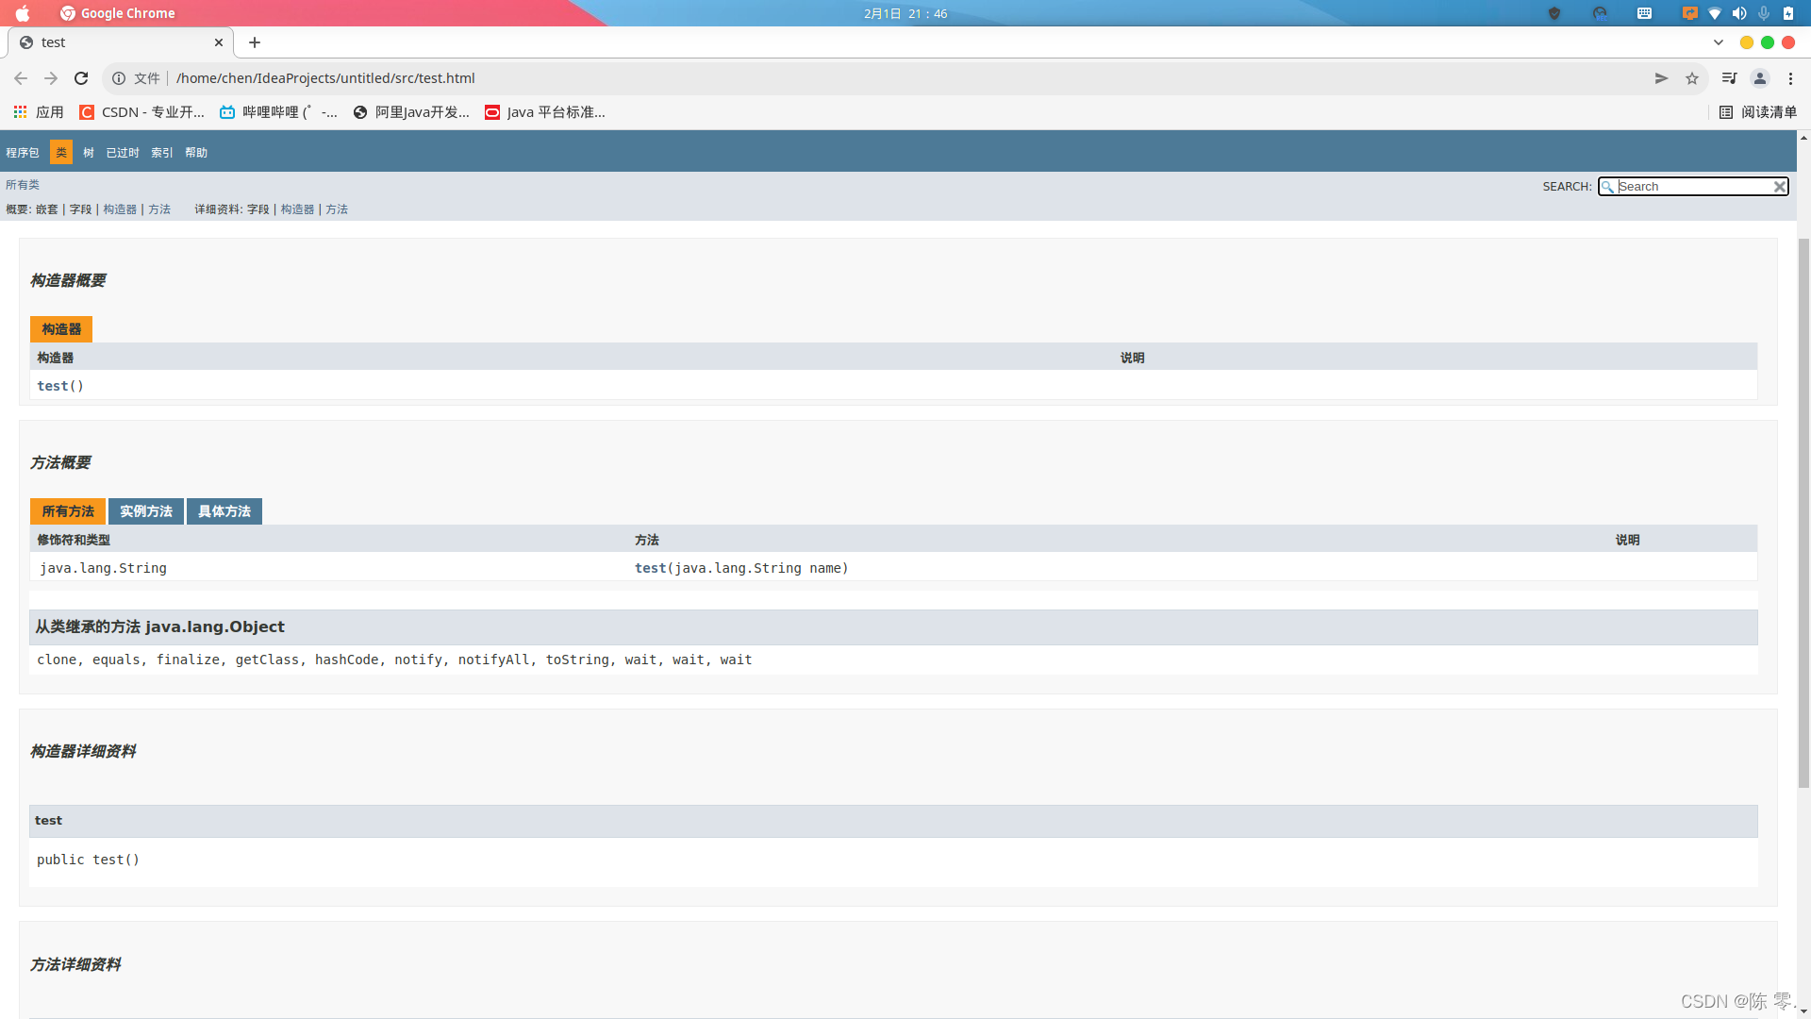This screenshot has height=1019, width=1811.
Task: Expand the tab search chevron
Action: click(1719, 42)
